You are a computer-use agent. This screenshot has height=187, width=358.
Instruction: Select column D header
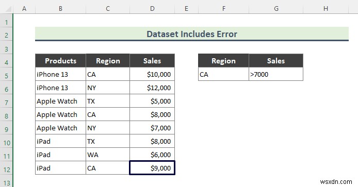pos(152,9)
